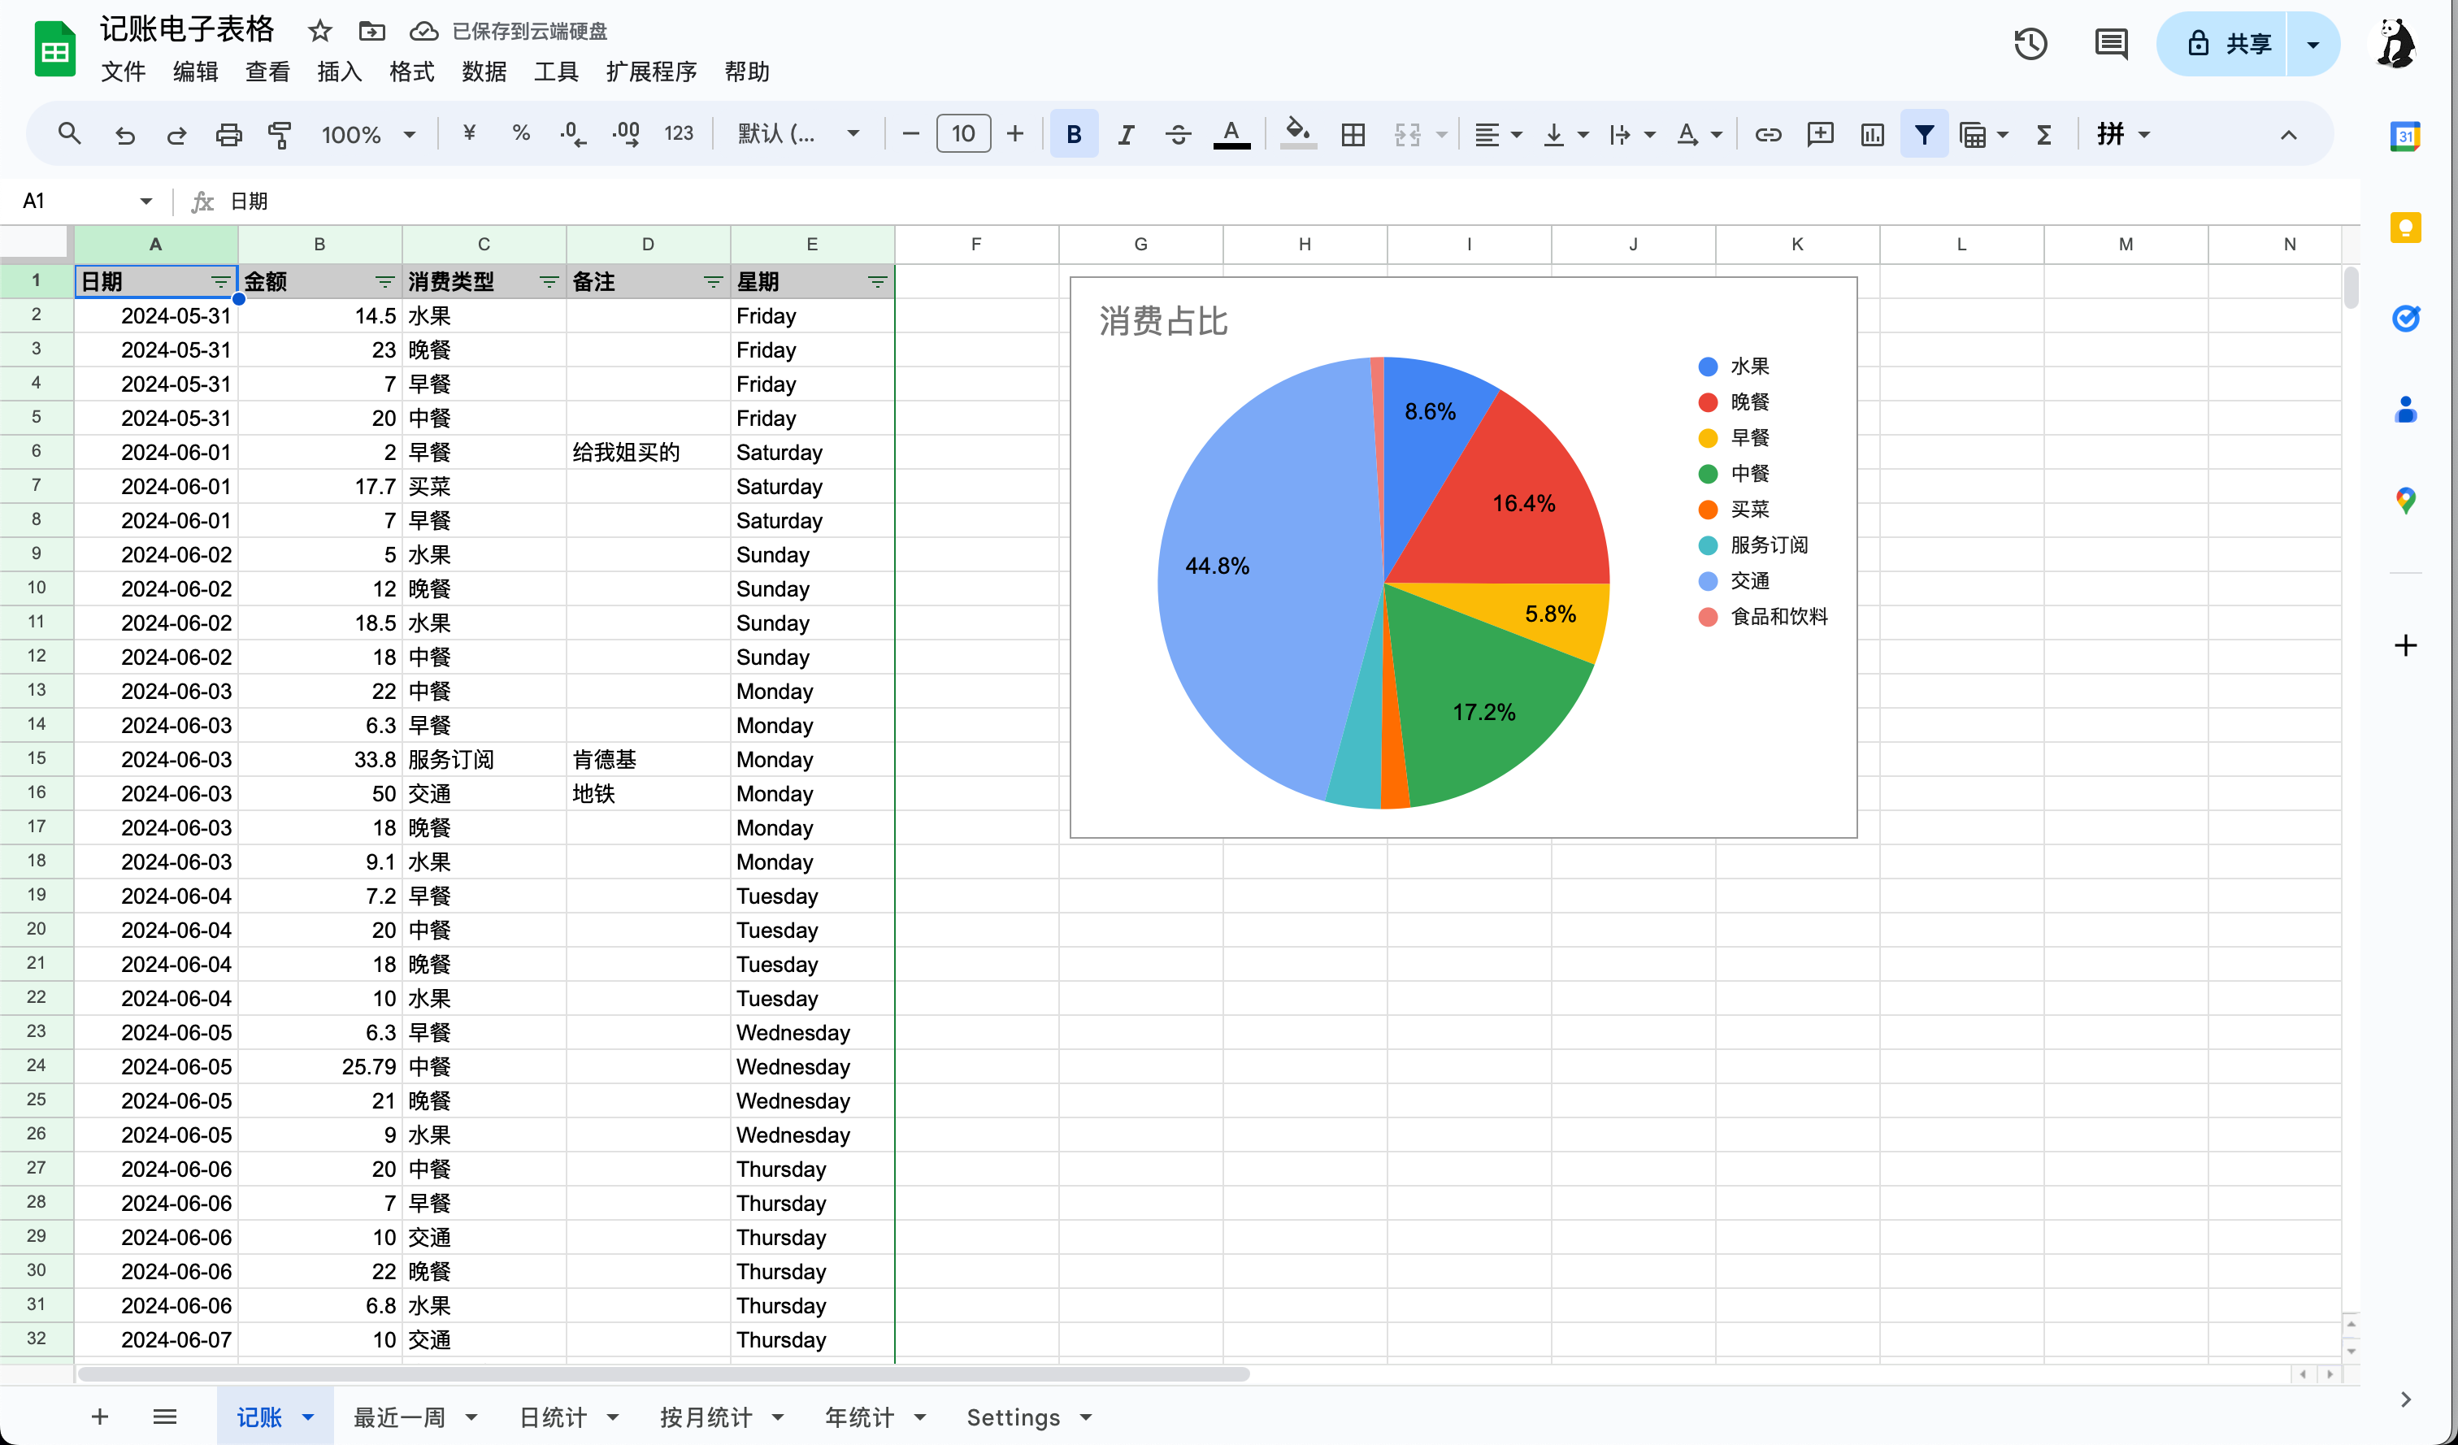Move document using the folder icon
Image resolution: width=2458 pixels, height=1445 pixels.
(371, 31)
